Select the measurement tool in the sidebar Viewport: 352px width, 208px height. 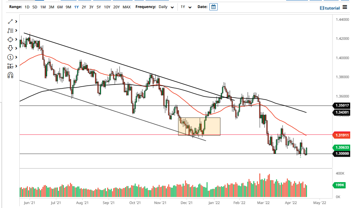tap(10, 66)
